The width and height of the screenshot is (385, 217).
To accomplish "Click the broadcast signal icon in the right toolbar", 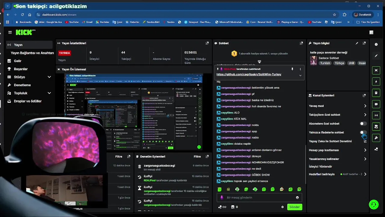I will pyautogui.click(x=376, y=115).
